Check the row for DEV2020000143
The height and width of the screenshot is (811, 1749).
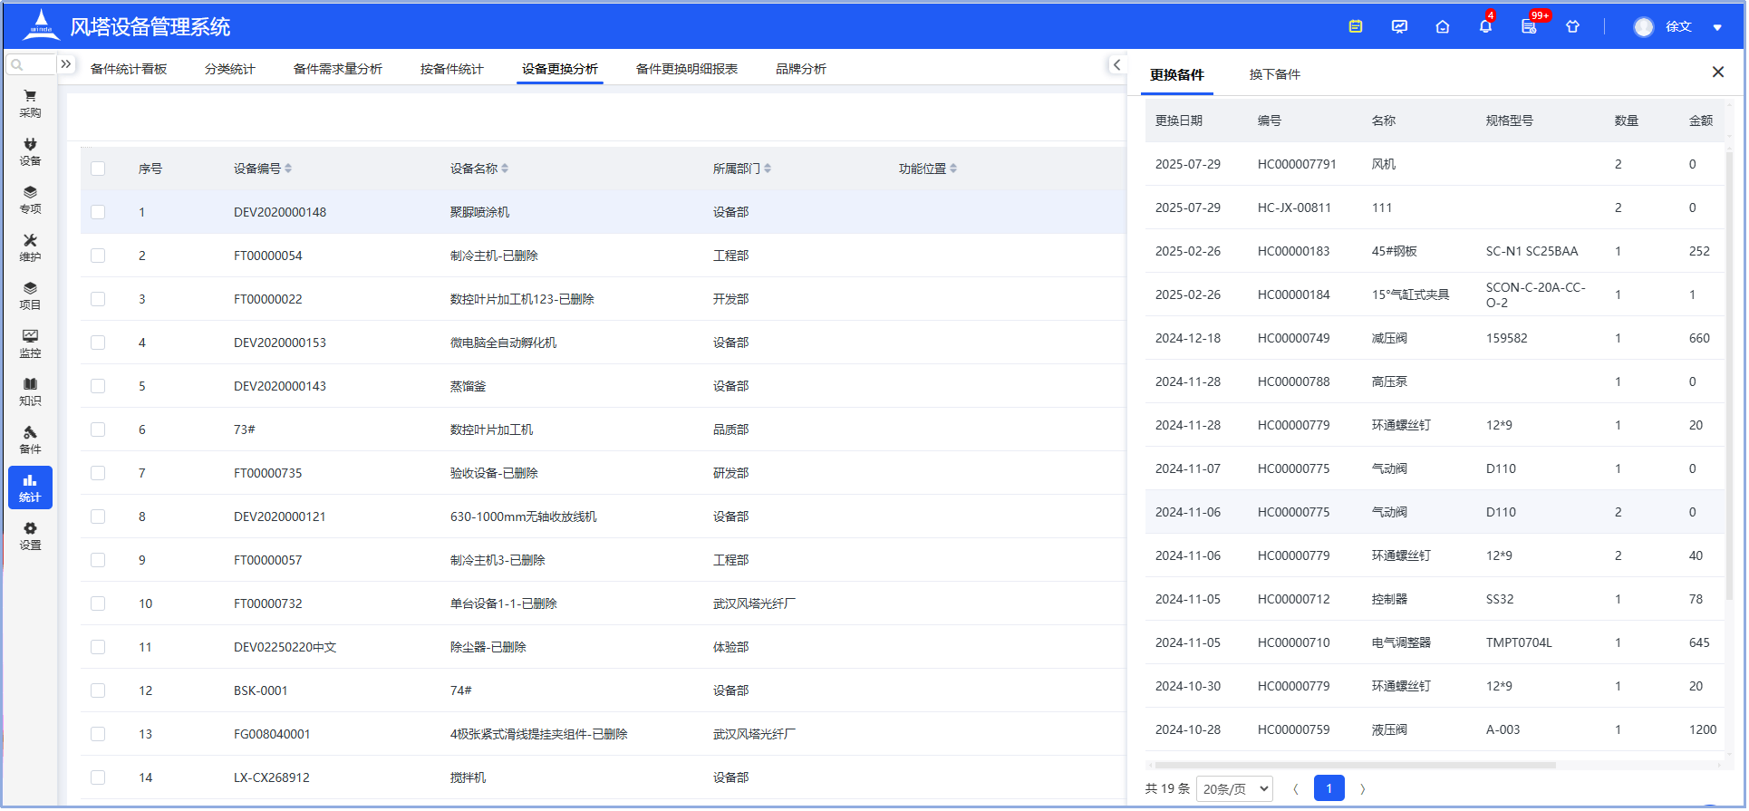pyautogui.click(x=98, y=386)
